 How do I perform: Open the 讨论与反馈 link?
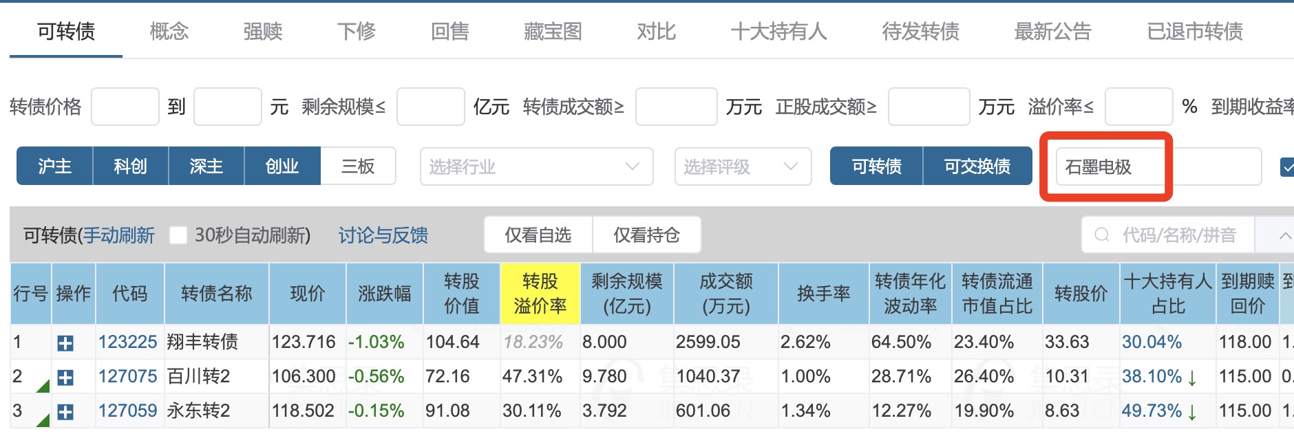[x=383, y=236]
